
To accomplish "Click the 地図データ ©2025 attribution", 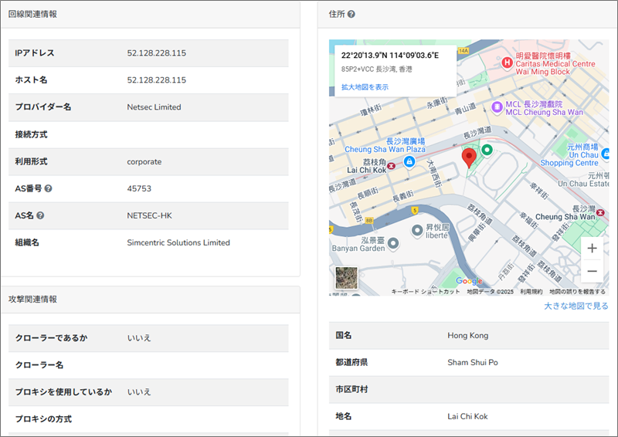I will (491, 292).
